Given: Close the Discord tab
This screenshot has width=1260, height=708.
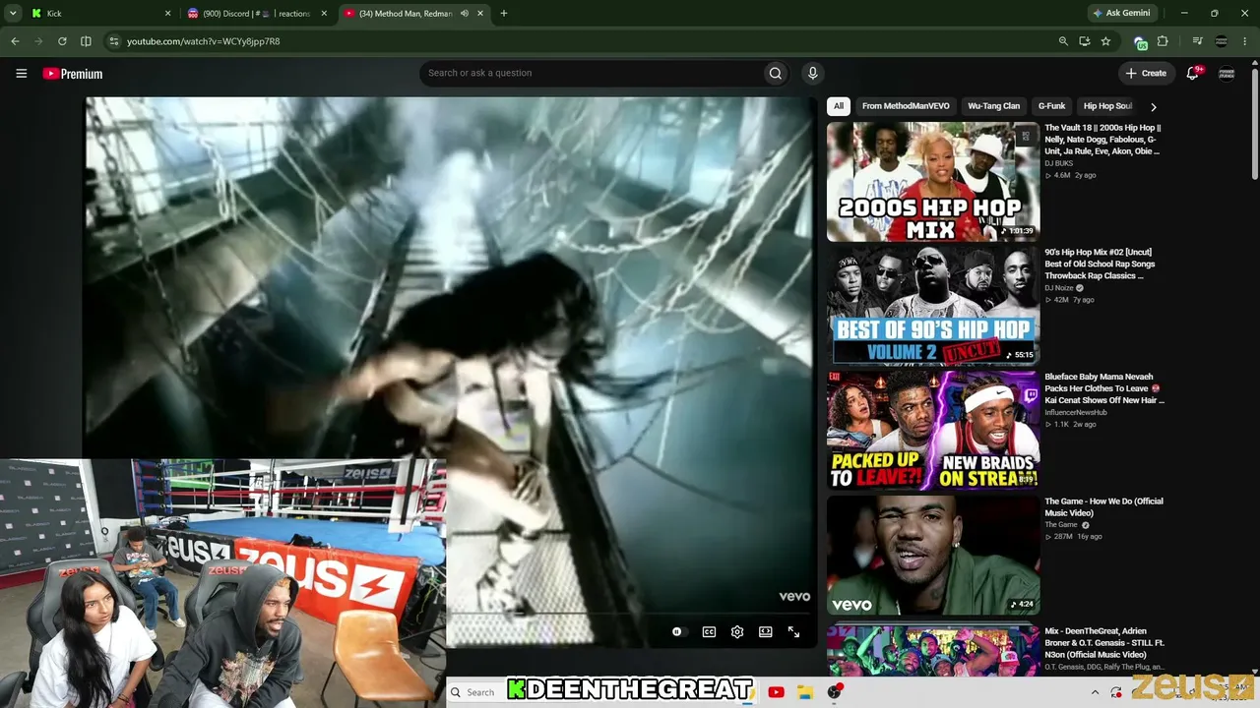Looking at the screenshot, I should coord(324,14).
